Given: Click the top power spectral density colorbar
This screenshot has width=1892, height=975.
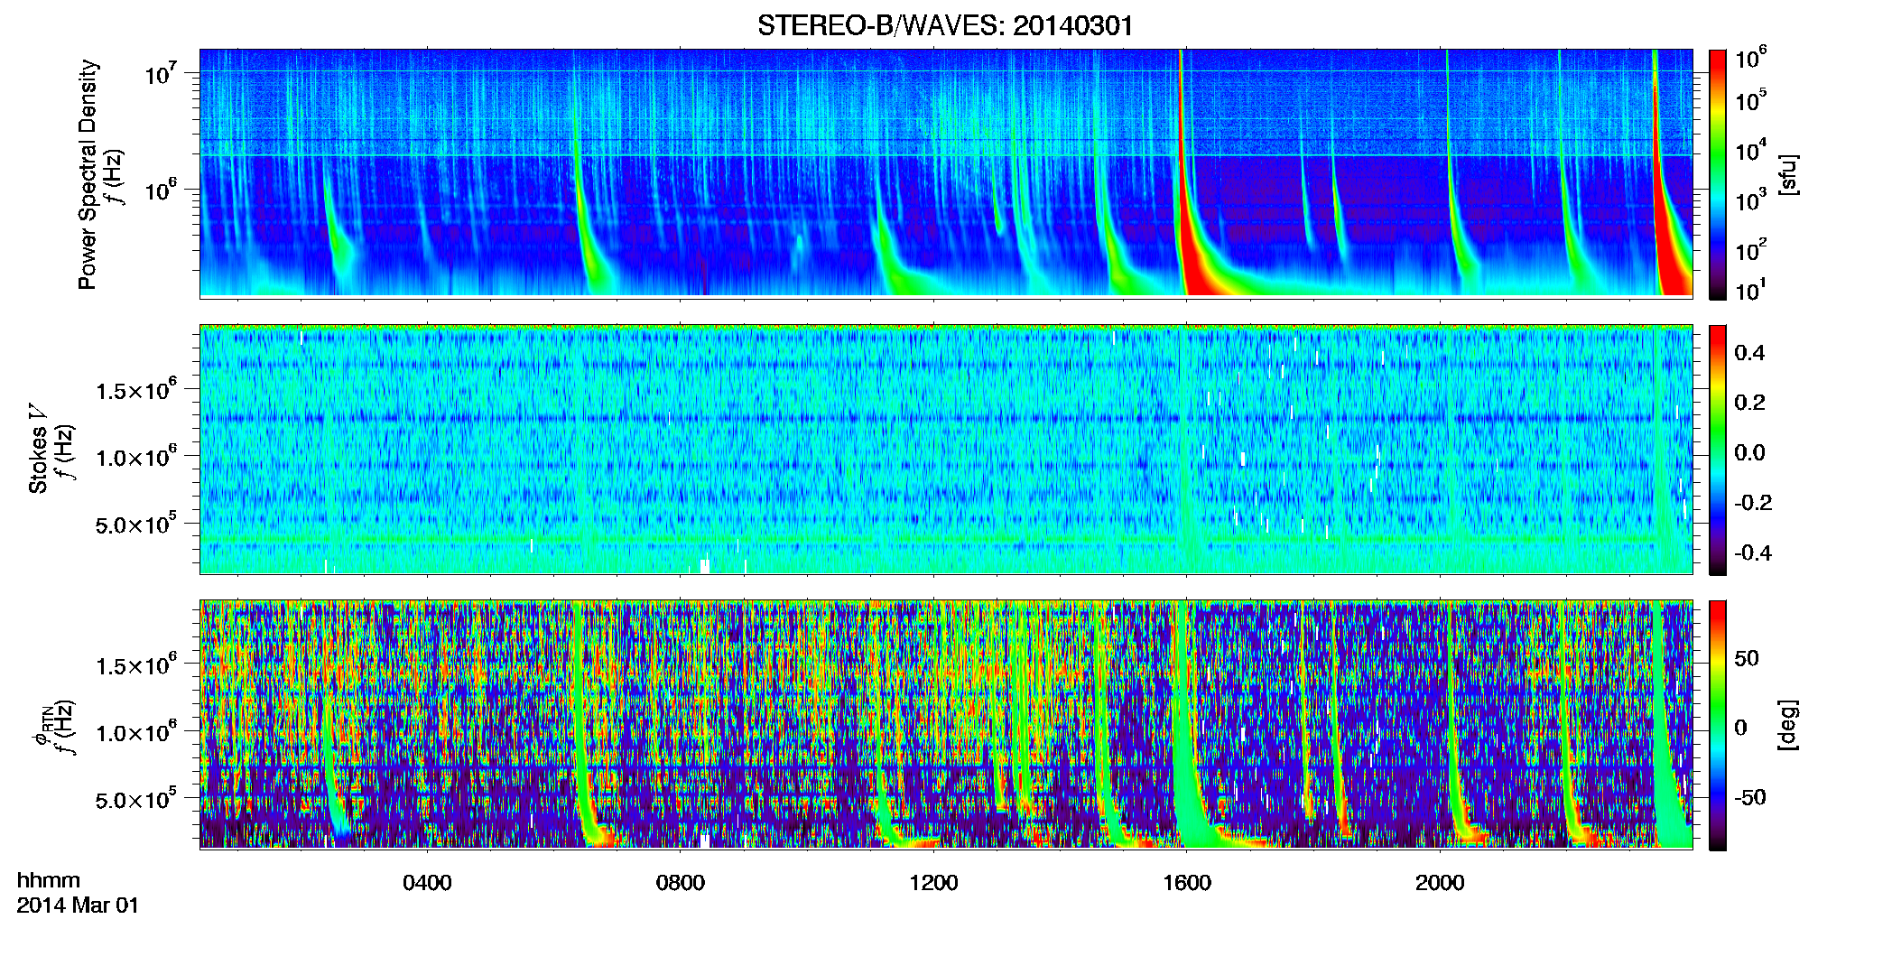Looking at the screenshot, I should coord(1718,174).
